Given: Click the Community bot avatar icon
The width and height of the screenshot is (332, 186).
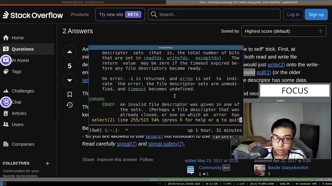Looking at the screenshot, I should (191, 170).
